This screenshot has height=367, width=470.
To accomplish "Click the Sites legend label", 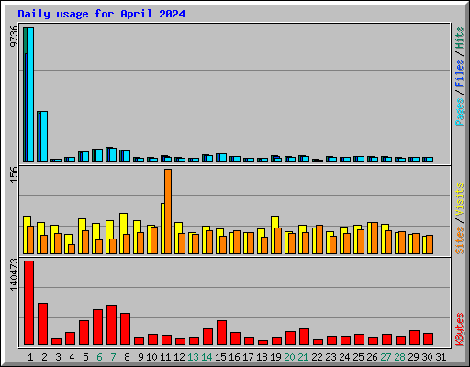I will tap(460, 240).
